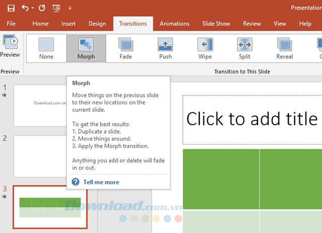
Task: Open the File tab
Action: click(x=11, y=24)
